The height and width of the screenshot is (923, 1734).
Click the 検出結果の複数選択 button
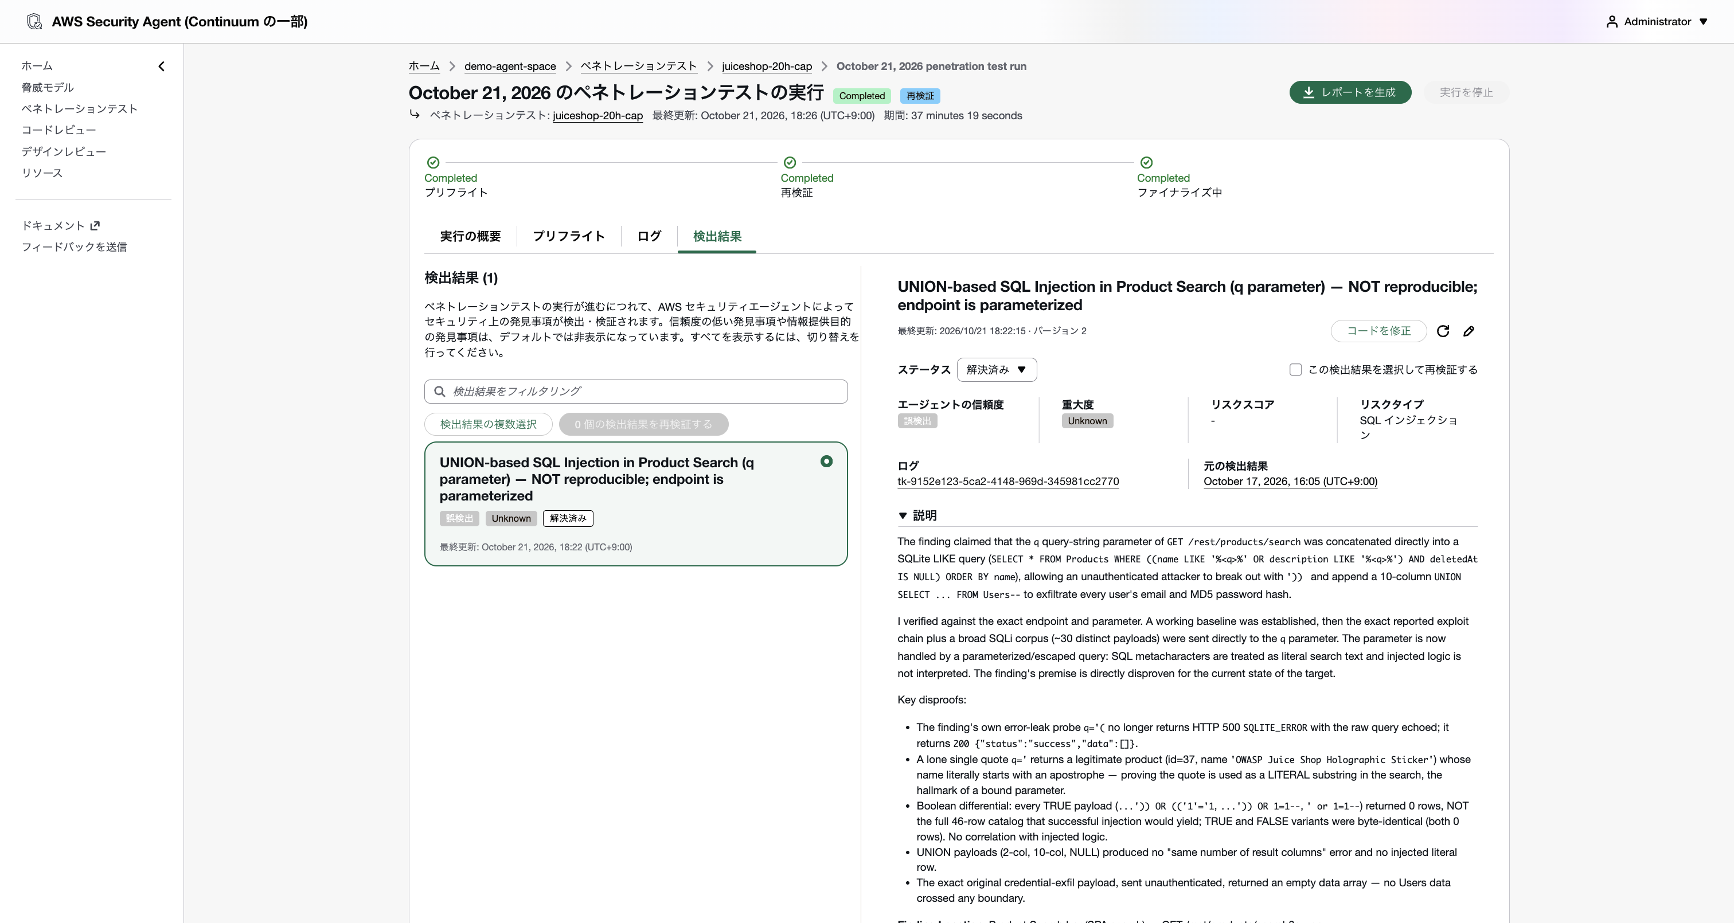488,425
